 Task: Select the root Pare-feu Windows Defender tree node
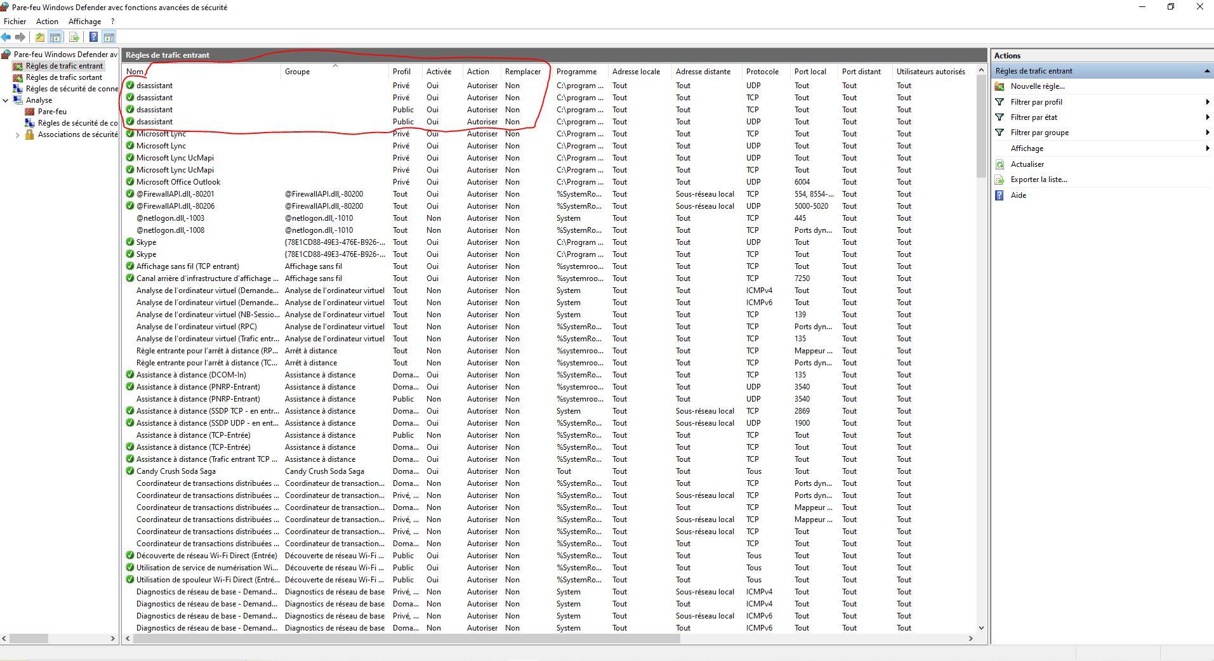[66, 55]
